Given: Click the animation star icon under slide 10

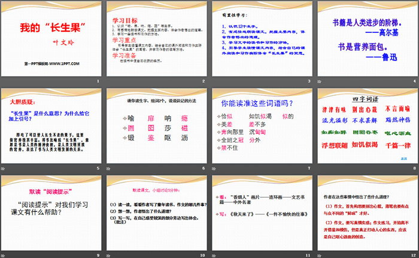Looking at the screenshot, I should (x=108, y=256).
